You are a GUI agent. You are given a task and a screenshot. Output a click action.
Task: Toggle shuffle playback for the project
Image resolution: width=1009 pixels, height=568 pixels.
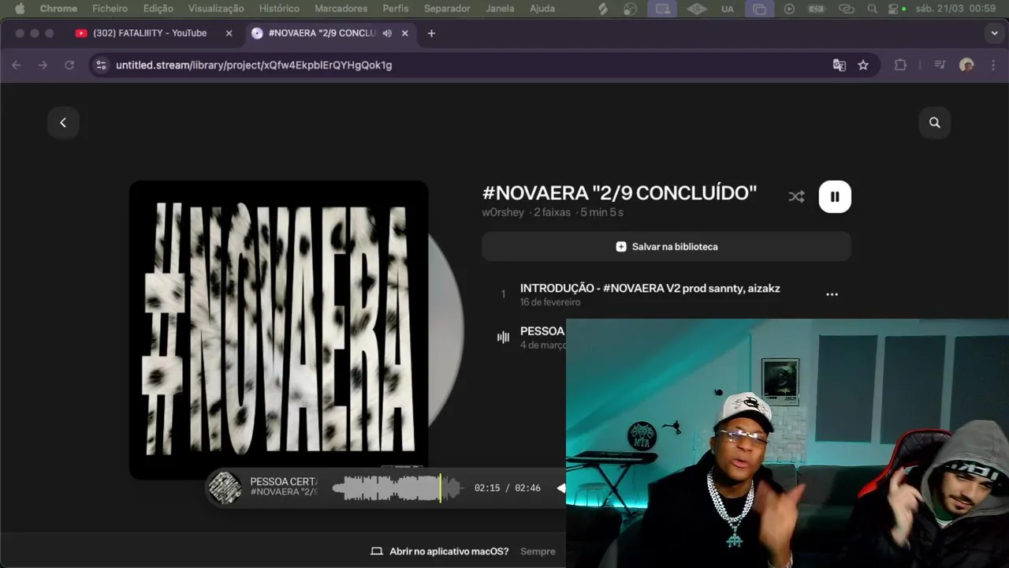click(x=796, y=196)
